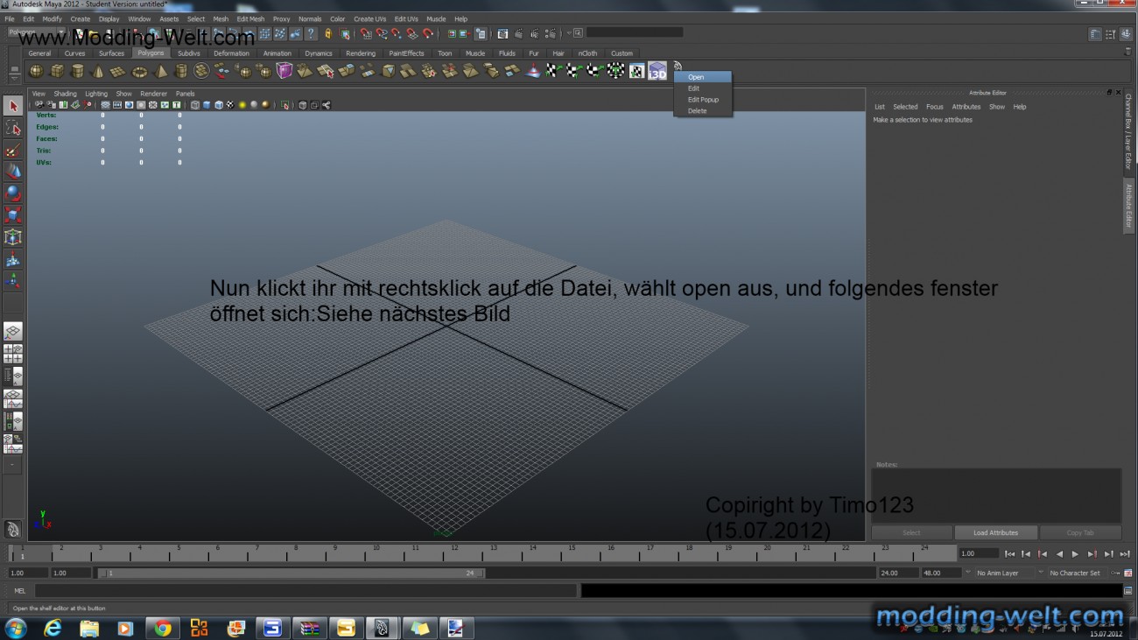Click the current frame field
The height and width of the screenshot is (640, 1138).
click(x=979, y=553)
